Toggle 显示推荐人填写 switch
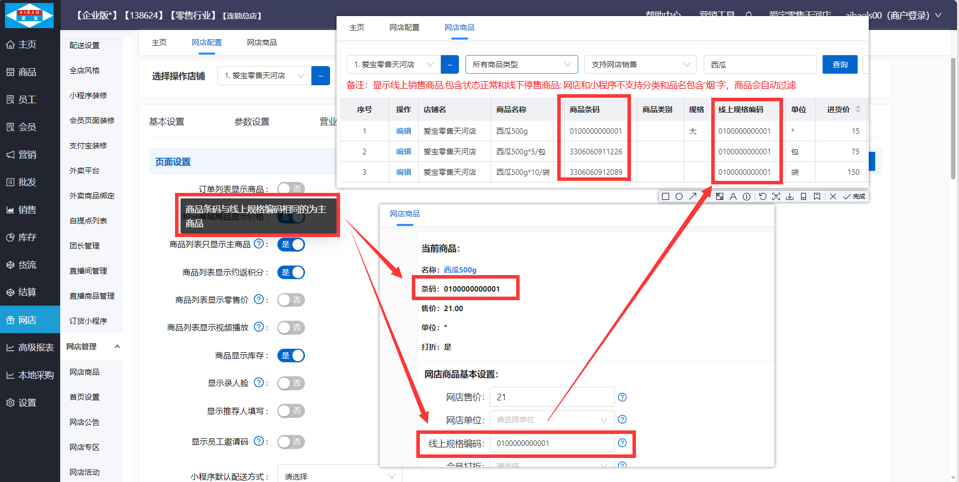 291,411
